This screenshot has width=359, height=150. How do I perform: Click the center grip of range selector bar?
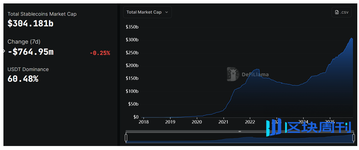point(240,131)
